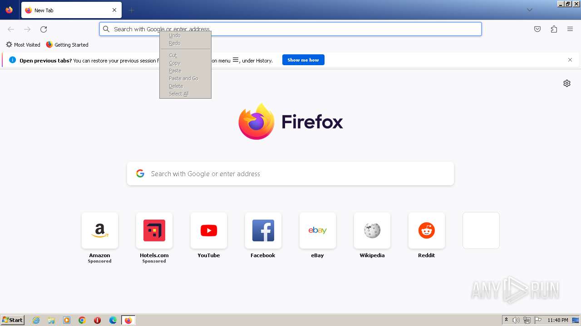Viewport: 581px width, 326px height.
Task: Open the new tab button
Action: 131,10
